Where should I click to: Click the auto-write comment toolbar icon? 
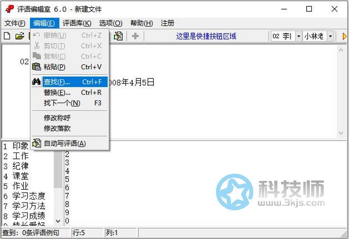click(x=118, y=36)
